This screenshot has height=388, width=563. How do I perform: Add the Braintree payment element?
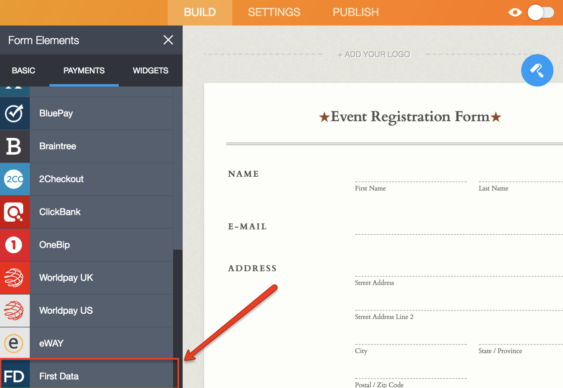pos(87,146)
